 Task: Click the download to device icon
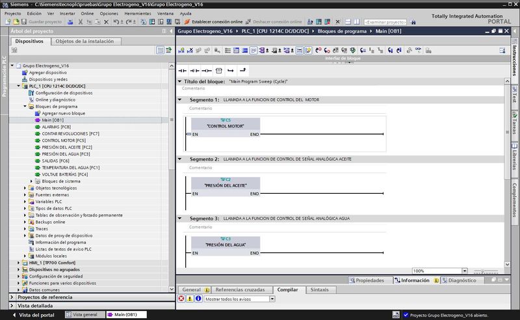coord(152,22)
